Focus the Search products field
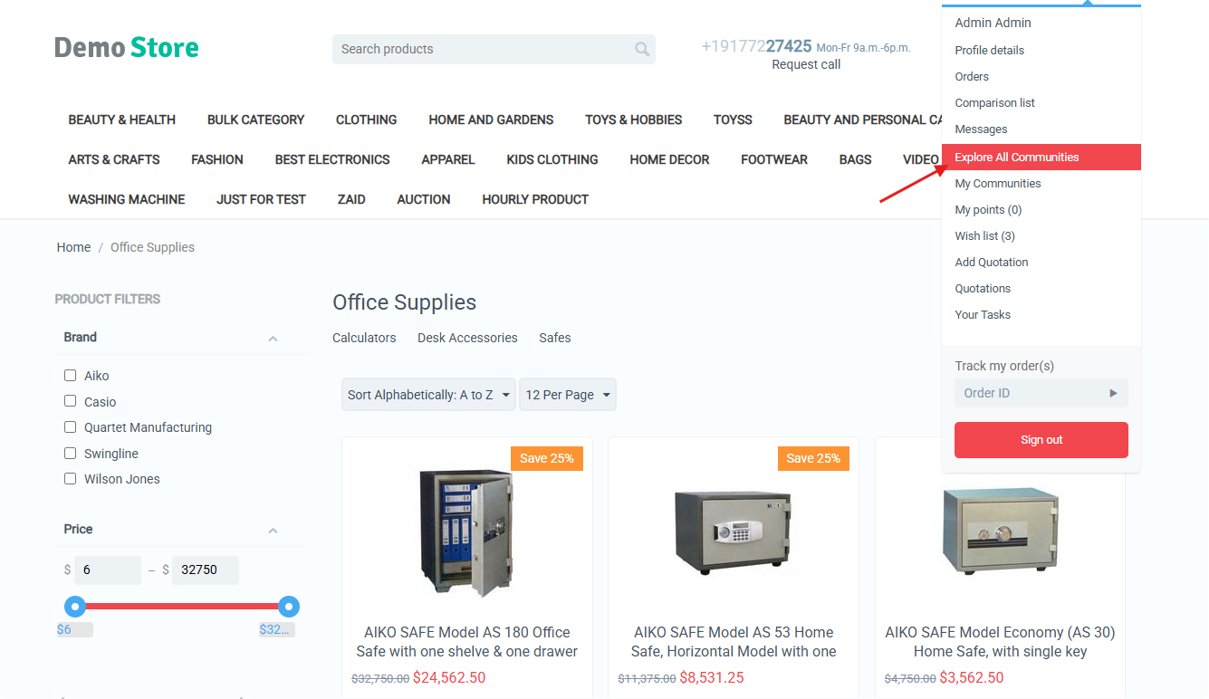This screenshot has width=1209, height=699. point(480,50)
